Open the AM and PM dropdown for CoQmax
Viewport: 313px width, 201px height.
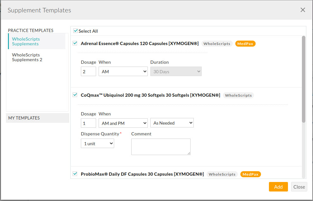[x=123, y=123]
